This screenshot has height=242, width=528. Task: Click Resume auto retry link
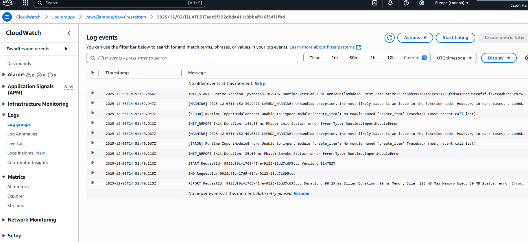click(x=301, y=193)
